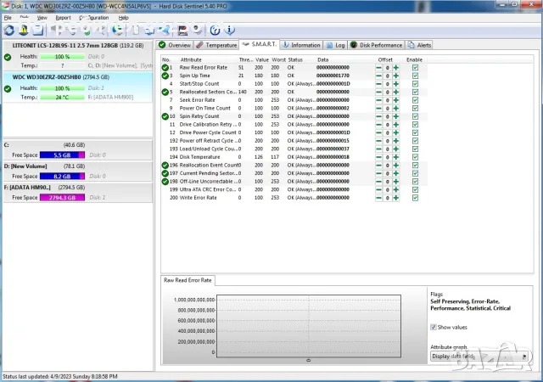The height and width of the screenshot is (382, 543).
Task: Sort by the Data column header
Action: [322, 59]
